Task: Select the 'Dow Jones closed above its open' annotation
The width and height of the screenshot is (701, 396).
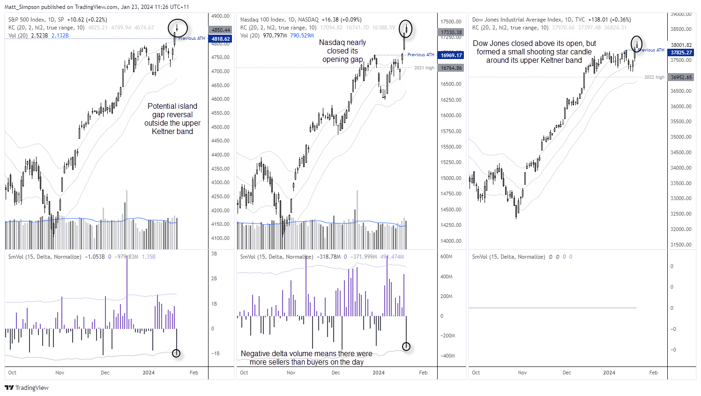Action: pos(534,52)
